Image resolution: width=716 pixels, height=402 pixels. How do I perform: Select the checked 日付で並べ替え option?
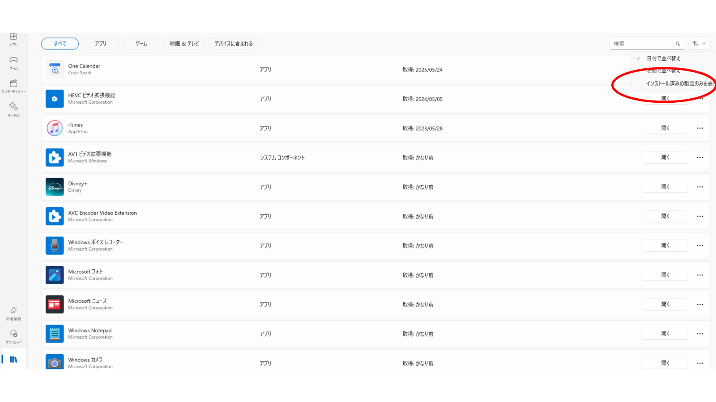click(x=663, y=59)
